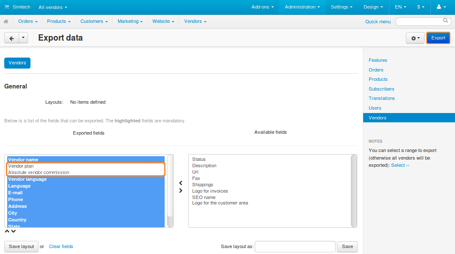Image resolution: width=455 pixels, height=254 pixels.
Task: Open Features in the sidebar
Action: [378, 60]
